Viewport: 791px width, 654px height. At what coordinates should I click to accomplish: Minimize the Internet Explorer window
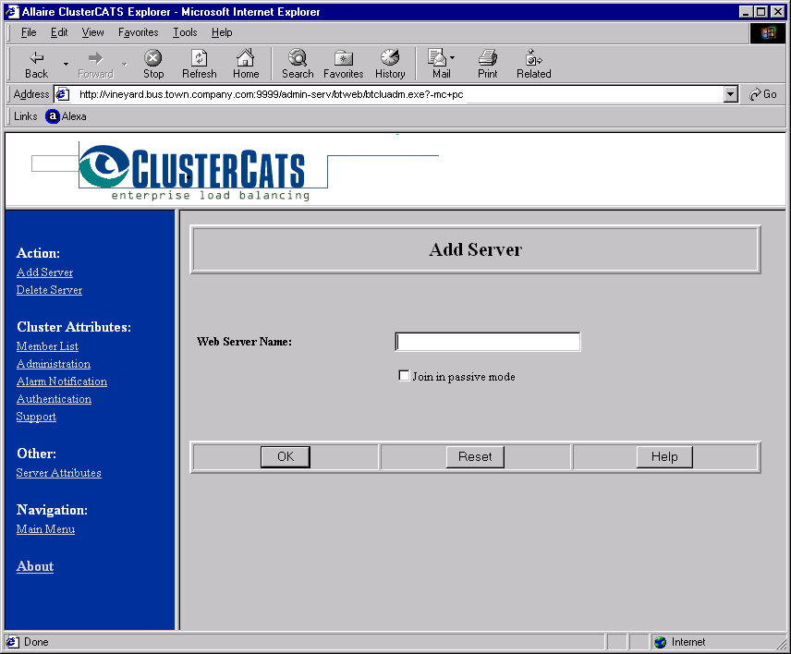[x=746, y=12]
